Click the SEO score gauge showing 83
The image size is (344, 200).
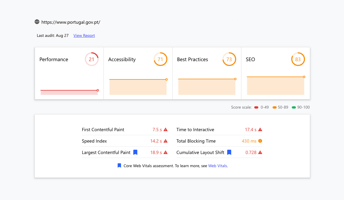tap(298, 59)
